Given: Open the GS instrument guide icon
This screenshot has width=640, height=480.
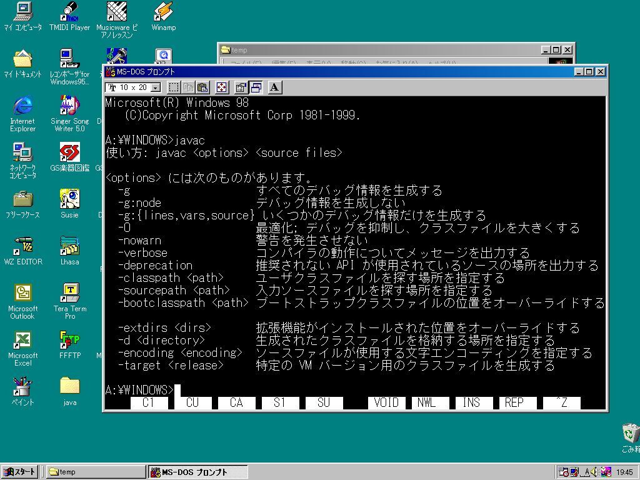Looking at the screenshot, I should click(x=69, y=157).
